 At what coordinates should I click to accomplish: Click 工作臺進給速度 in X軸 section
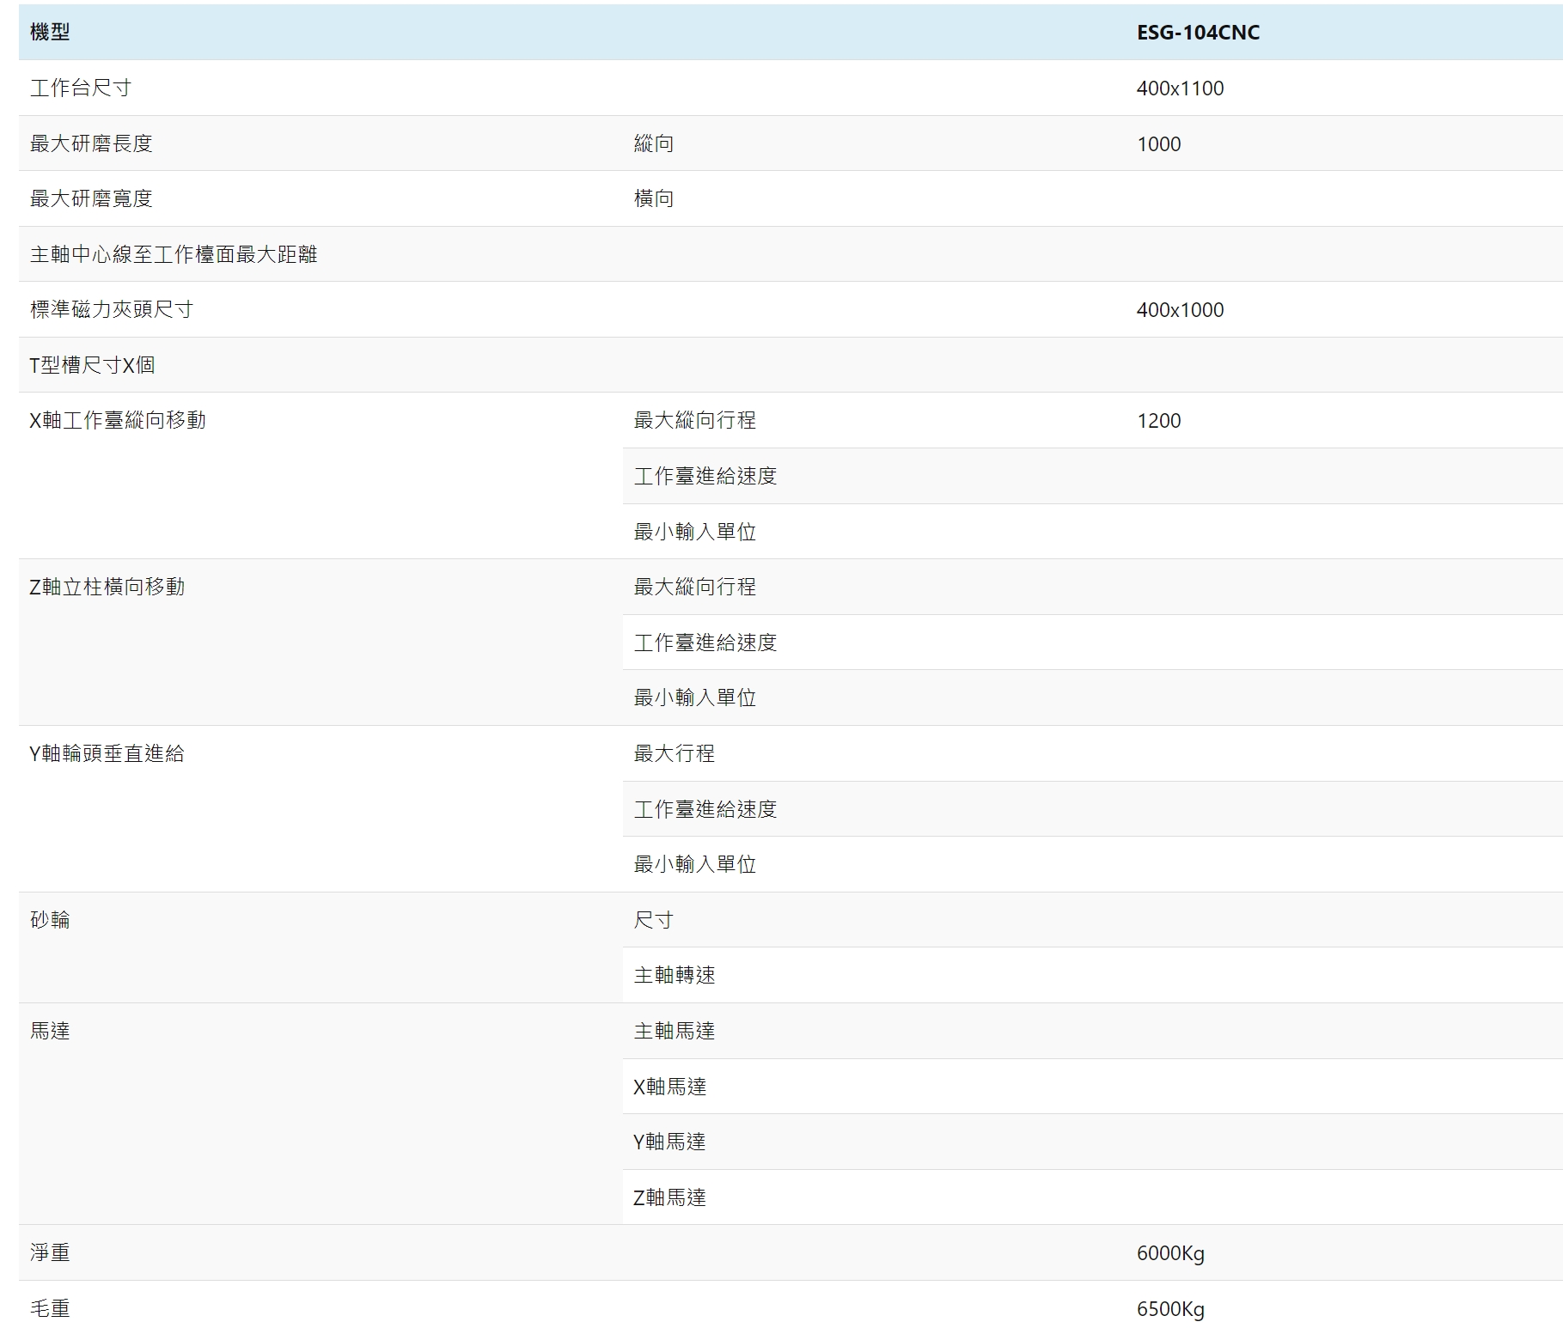pyautogui.click(x=705, y=476)
